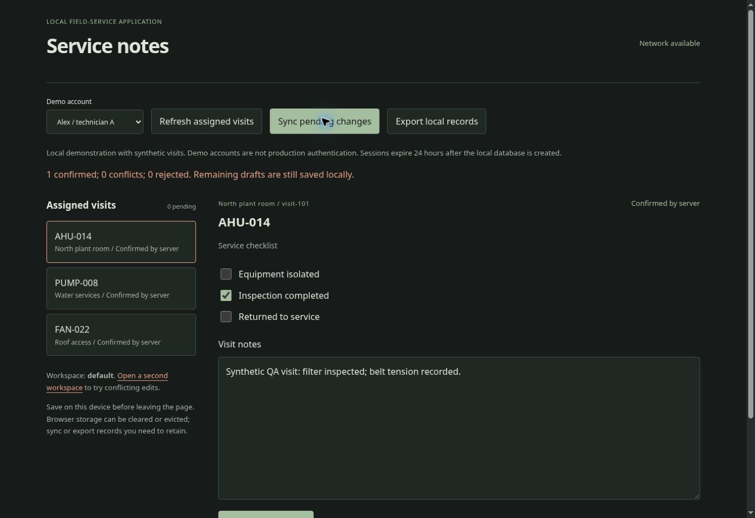Viewport: 755px width, 518px height.
Task: Click inside the Visit notes textarea
Action: coord(459,428)
